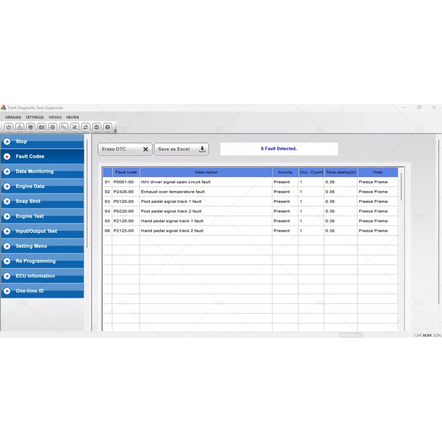The height and width of the screenshot is (442, 442).
Task: Click the fault table vertical scrollbar
Action: click(401, 187)
